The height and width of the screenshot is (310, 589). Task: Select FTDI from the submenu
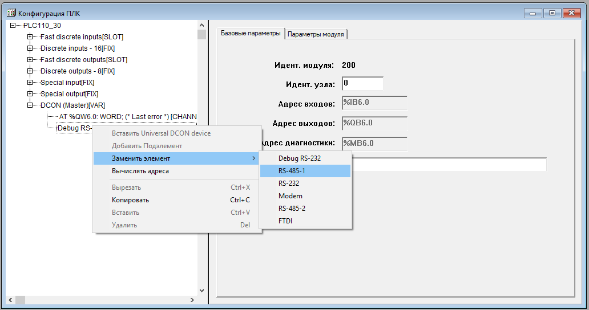(x=285, y=221)
